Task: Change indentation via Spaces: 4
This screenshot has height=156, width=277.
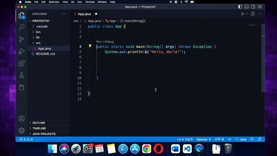Action: click(x=204, y=139)
